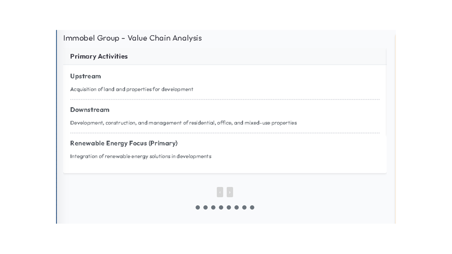Click the dashed divider below Upstream section
The height and width of the screenshot is (254, 452).
coord(225,100)
